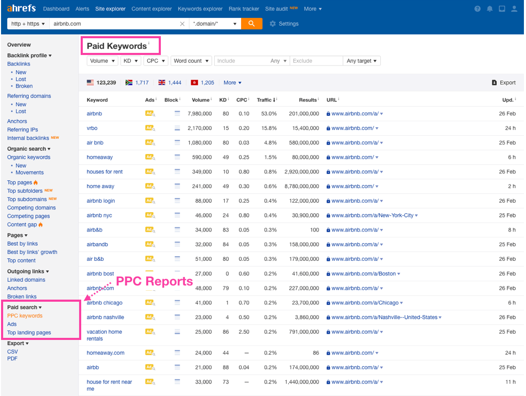Click the Include keywords field
526x396 pixels.
coord(242,61)
